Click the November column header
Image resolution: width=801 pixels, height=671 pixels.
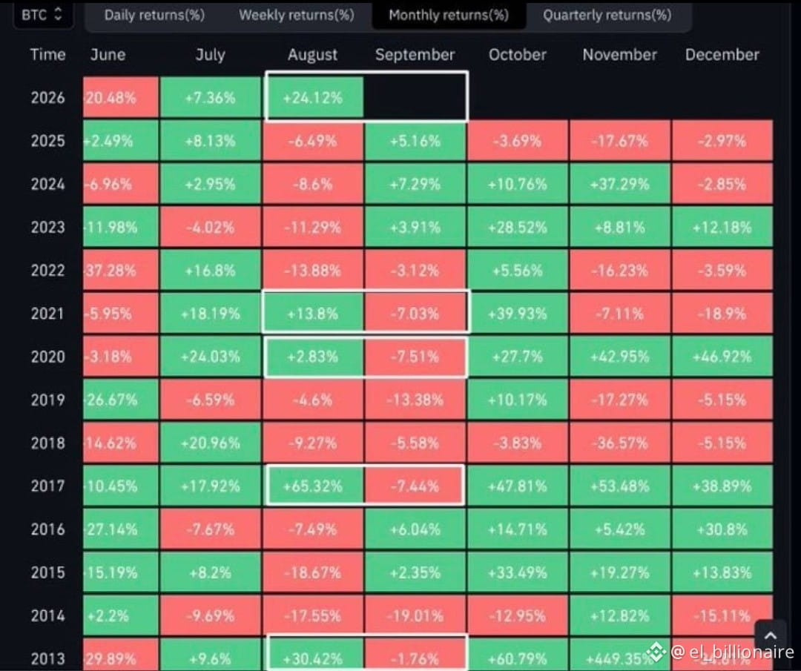pyautogui.click(x=619, y=55)
